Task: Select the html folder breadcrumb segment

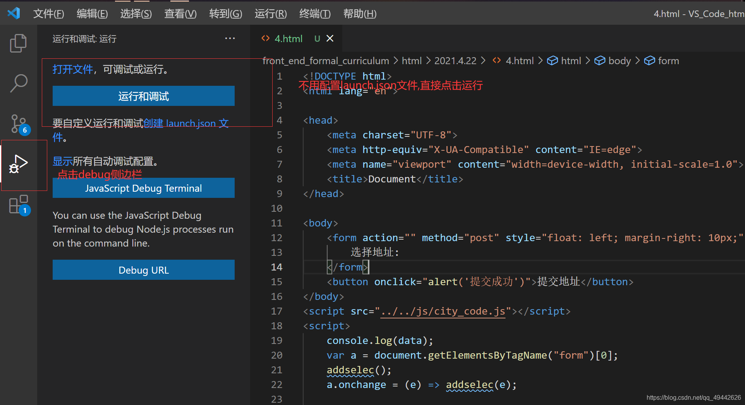Action: tap(412, 61)
